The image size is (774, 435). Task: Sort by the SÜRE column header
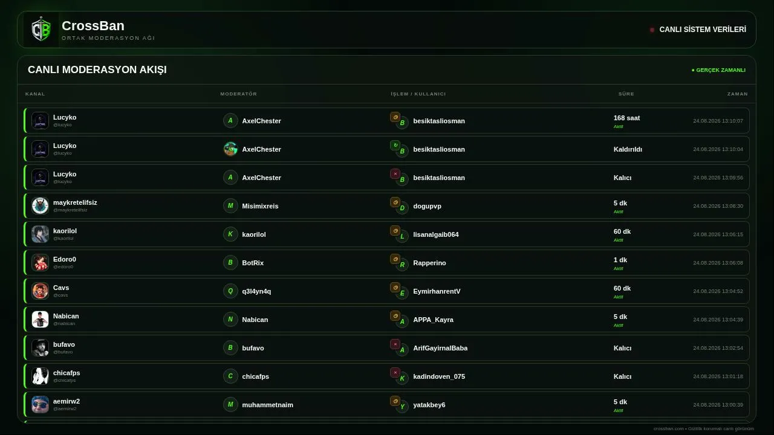coord(626,94)
